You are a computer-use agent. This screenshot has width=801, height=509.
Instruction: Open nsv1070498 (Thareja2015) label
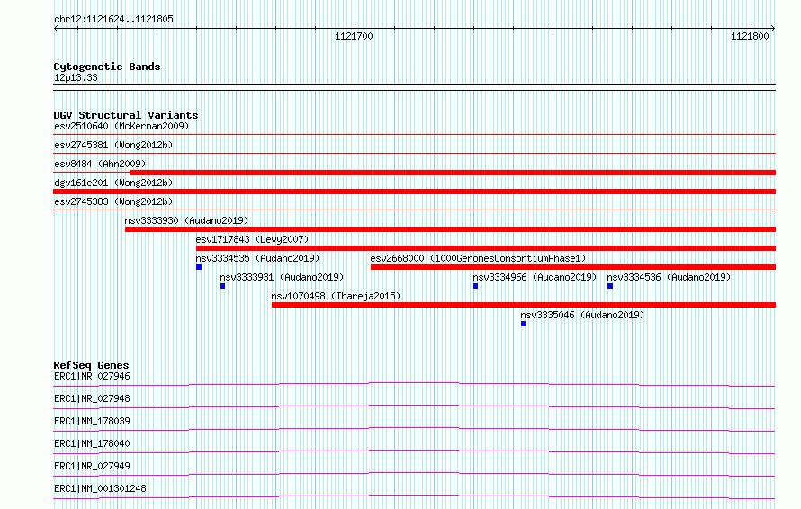click(x=336, y=296)
